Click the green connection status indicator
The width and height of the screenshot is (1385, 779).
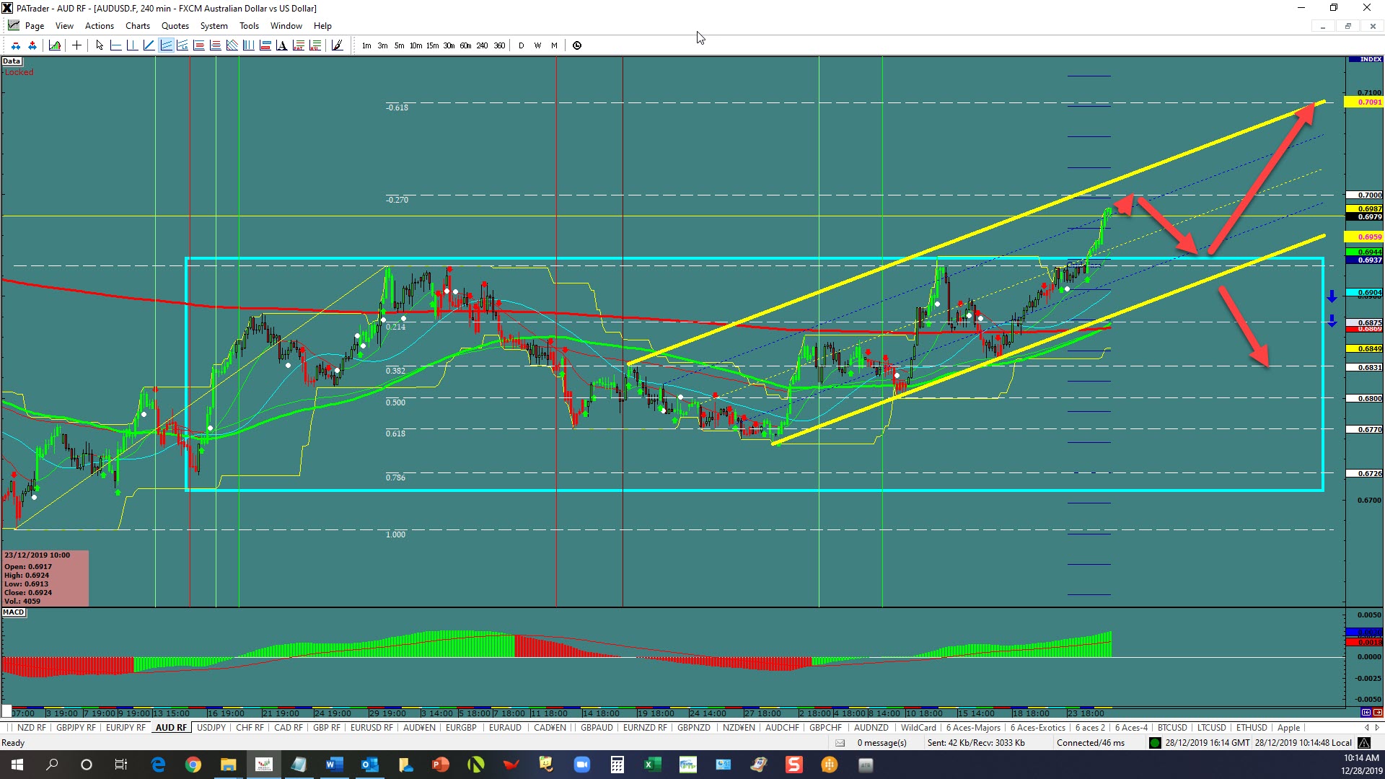(x=1155, y=743)
